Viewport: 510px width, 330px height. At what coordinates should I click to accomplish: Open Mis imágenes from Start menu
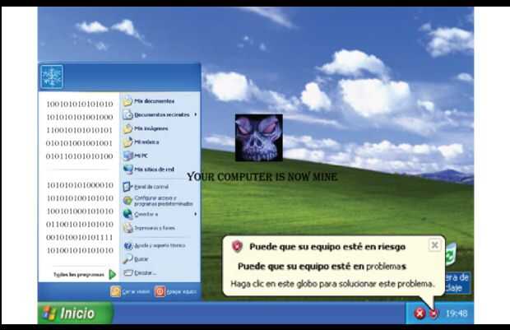(146, 128)
